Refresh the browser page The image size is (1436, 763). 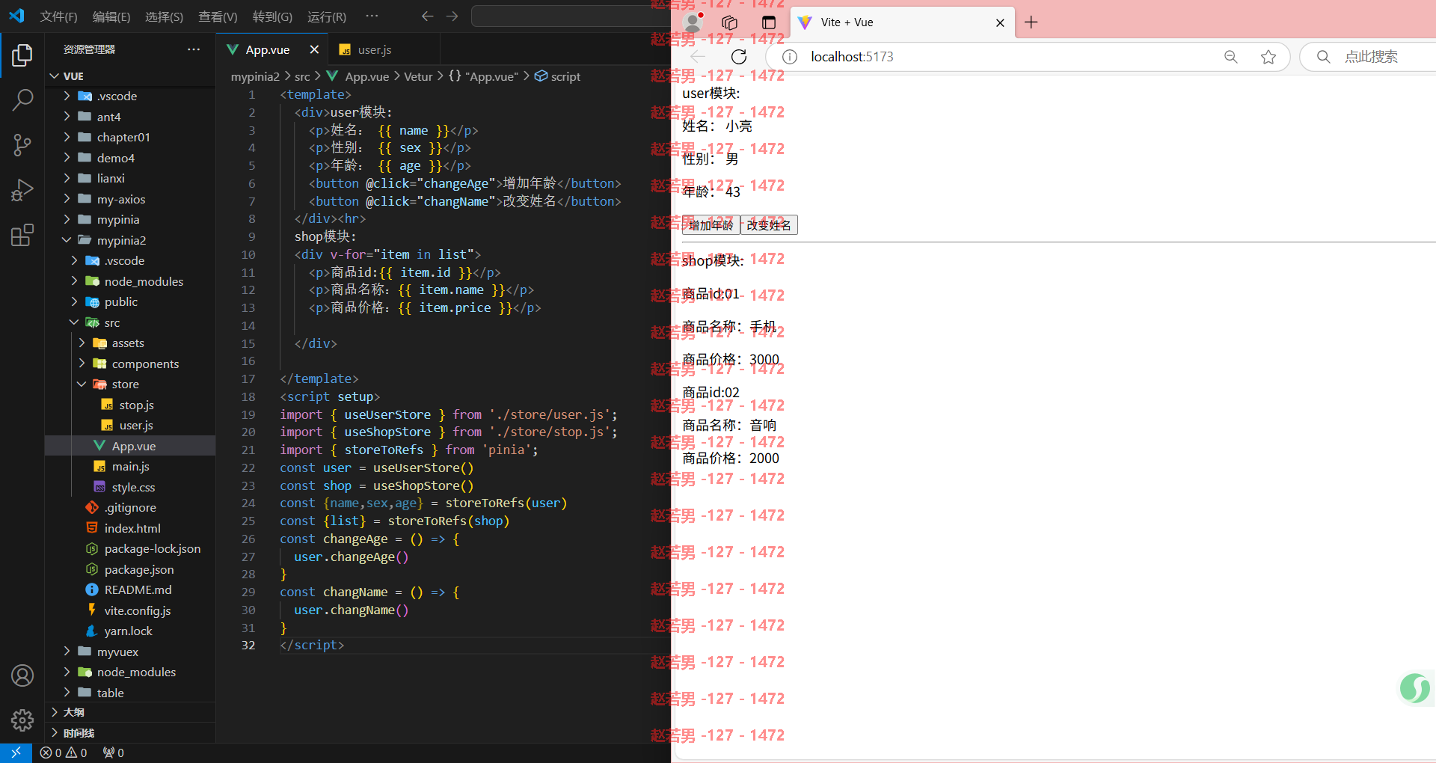pos(739,57)
